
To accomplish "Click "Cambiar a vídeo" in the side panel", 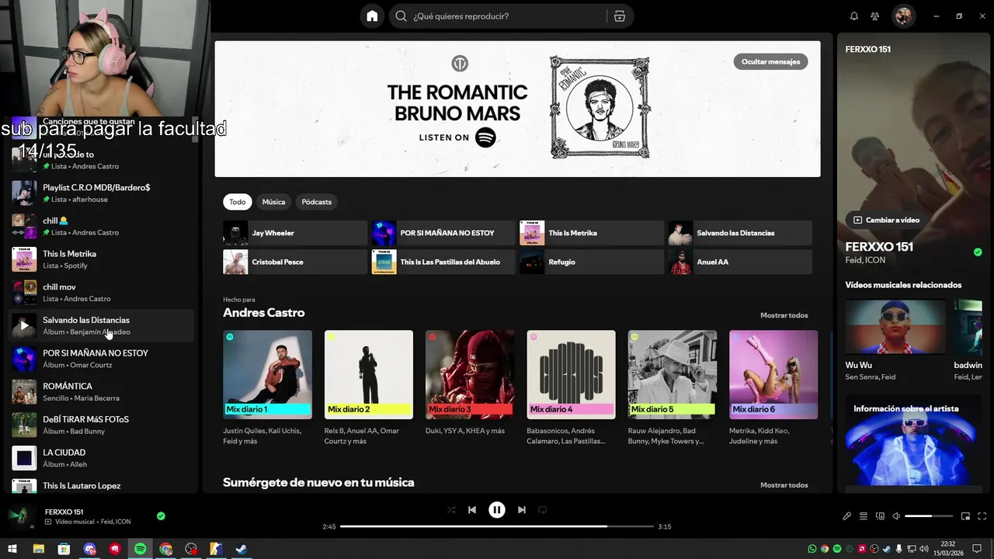I will pyautogui.click(x=886, y=220).
